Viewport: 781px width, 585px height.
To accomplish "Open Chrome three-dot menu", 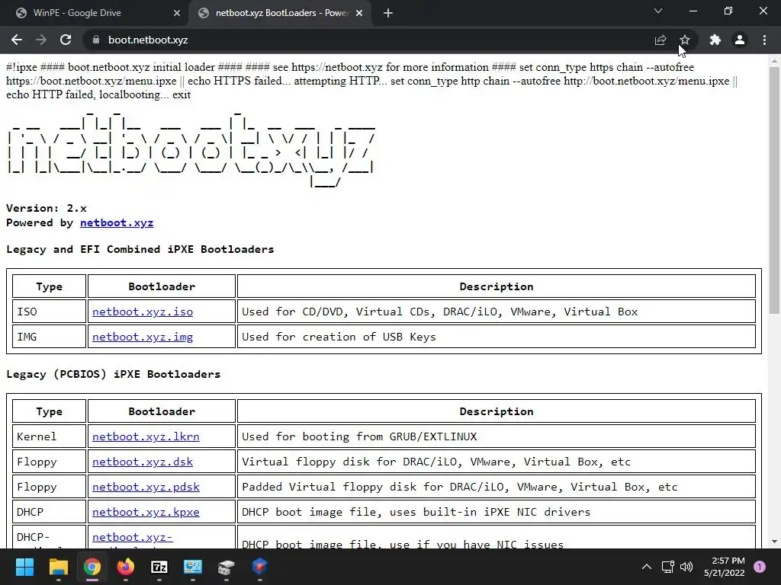I will point(764,40).
